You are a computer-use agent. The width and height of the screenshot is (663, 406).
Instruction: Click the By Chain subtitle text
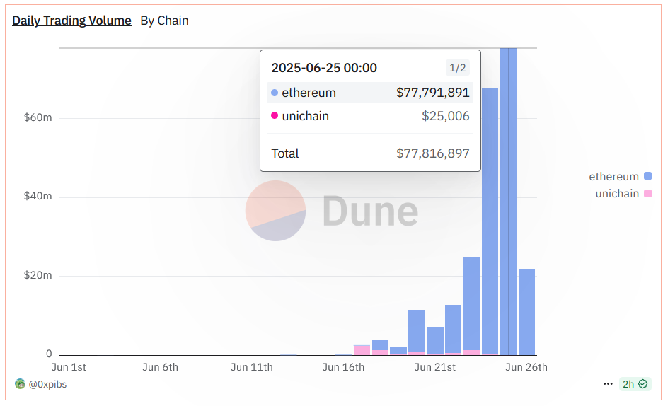pos(164,21)
